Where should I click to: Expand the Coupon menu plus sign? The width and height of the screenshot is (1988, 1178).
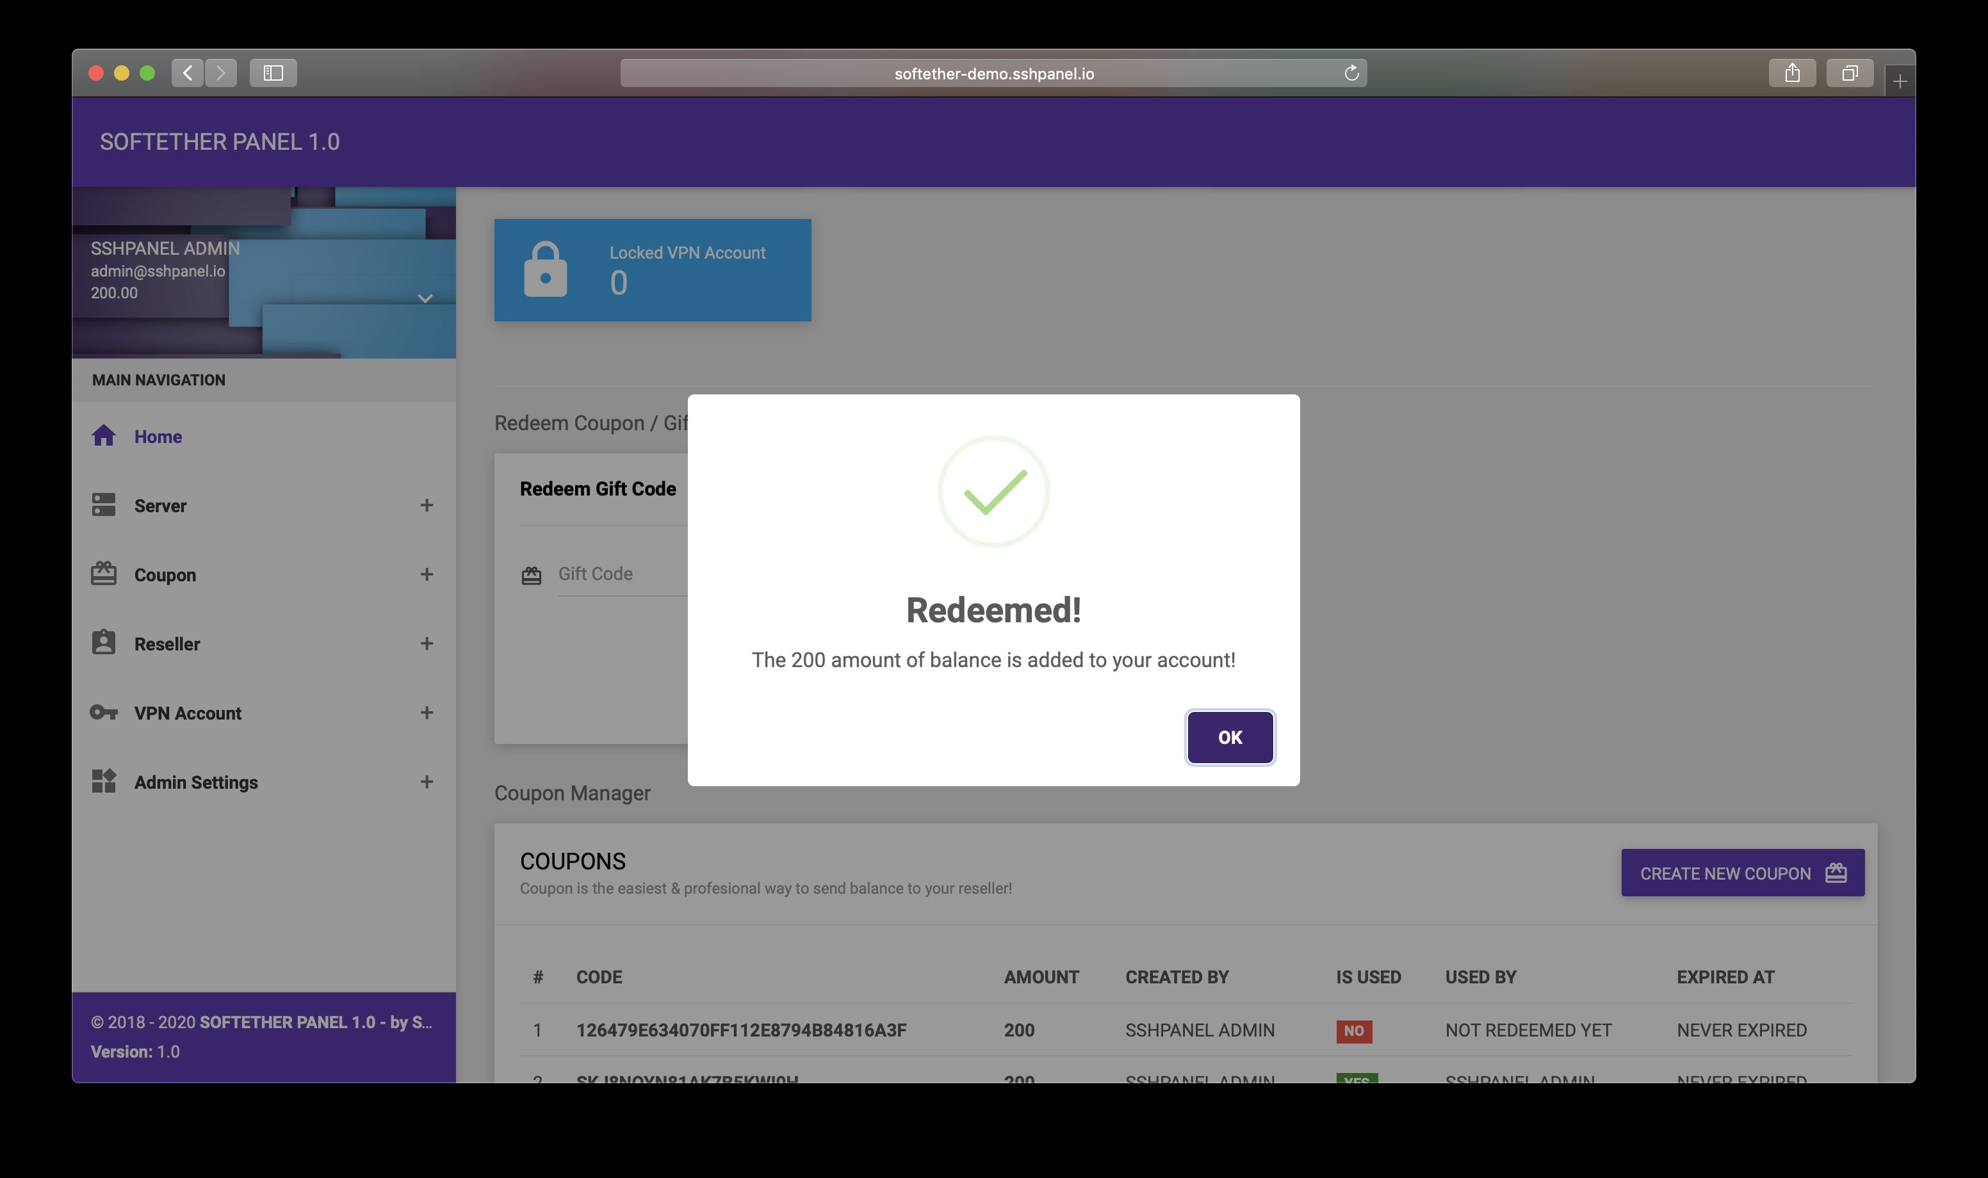pyautogui.click(x=427, y=575)
